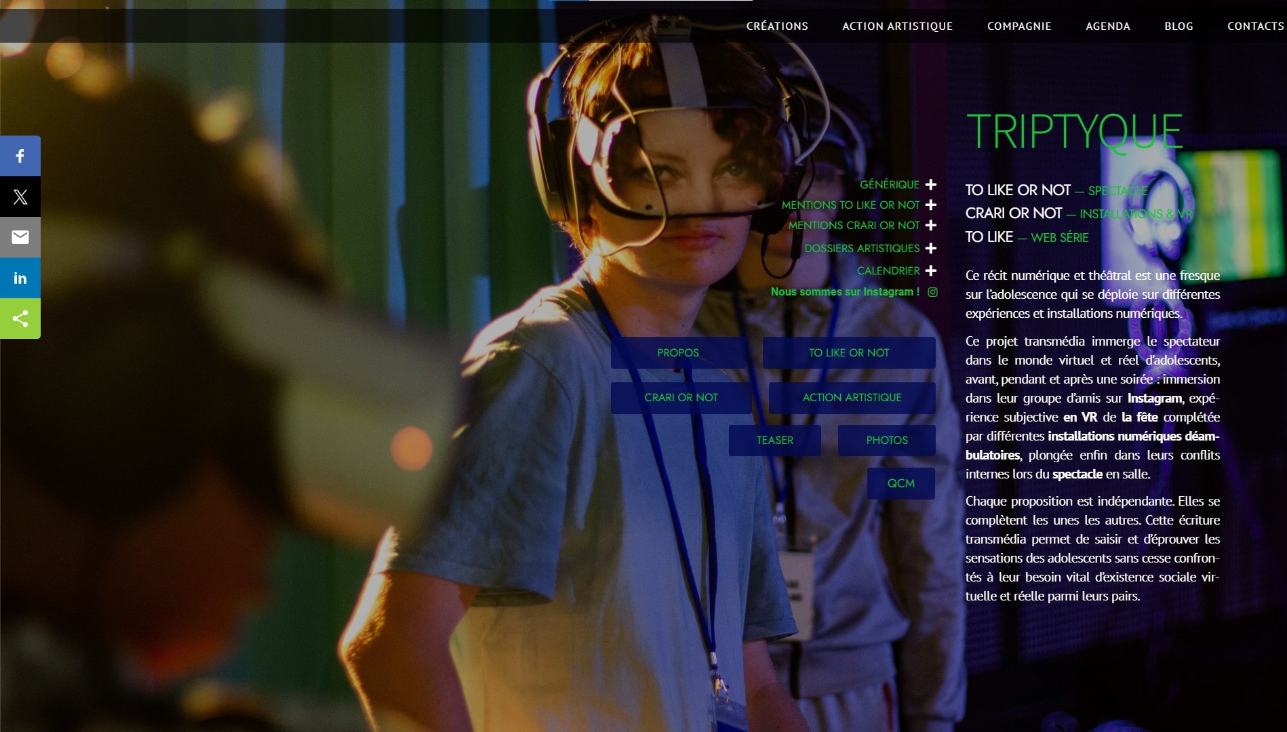Share page on LinkedIn
This screenshot has height=732, width=1287.
(x=20, y=278)
